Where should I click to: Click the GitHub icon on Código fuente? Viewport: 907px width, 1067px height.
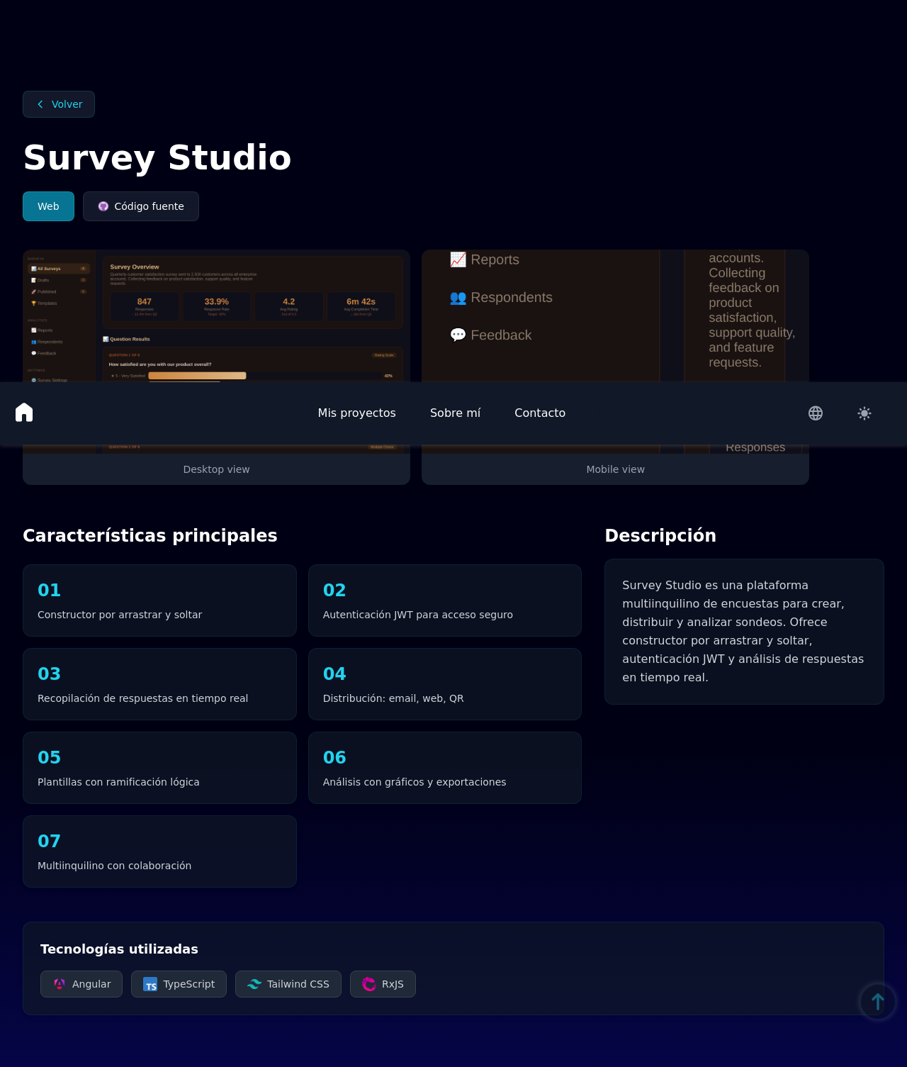tap(103, 206)
